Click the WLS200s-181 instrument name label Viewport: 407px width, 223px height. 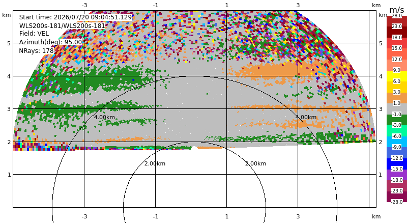coord(62,26)
